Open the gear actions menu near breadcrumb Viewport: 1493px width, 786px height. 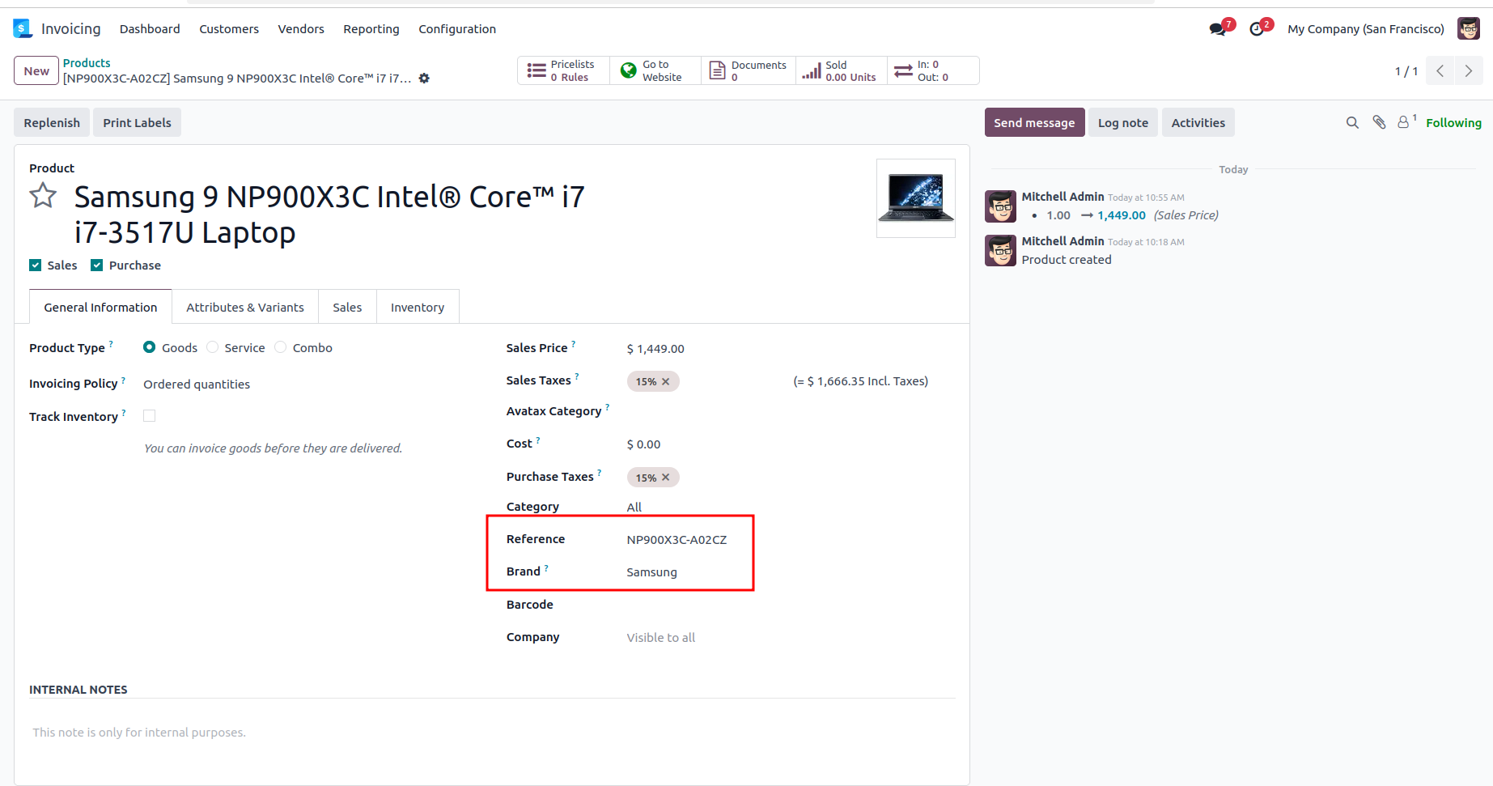[x=424, y=79]
